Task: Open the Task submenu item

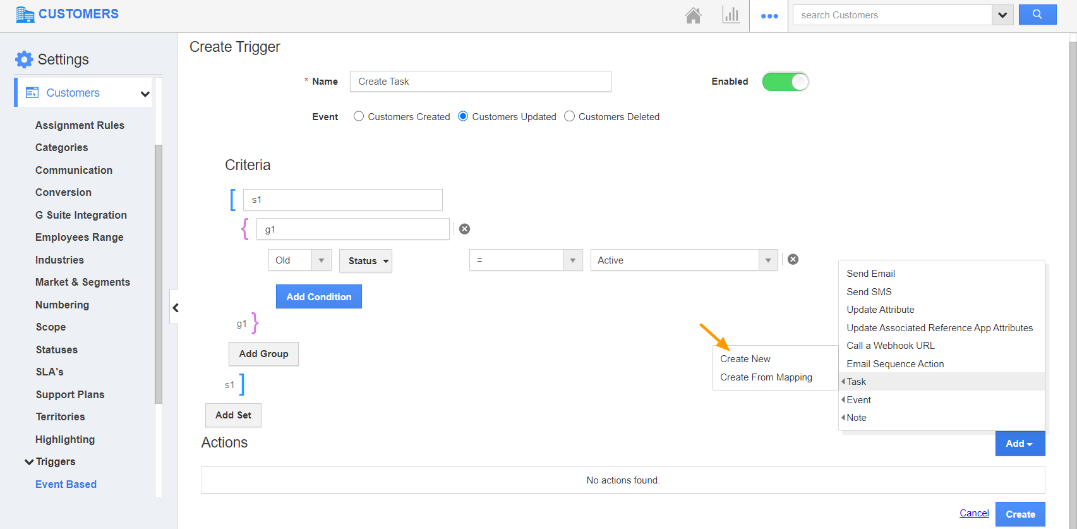Action: 941,382
